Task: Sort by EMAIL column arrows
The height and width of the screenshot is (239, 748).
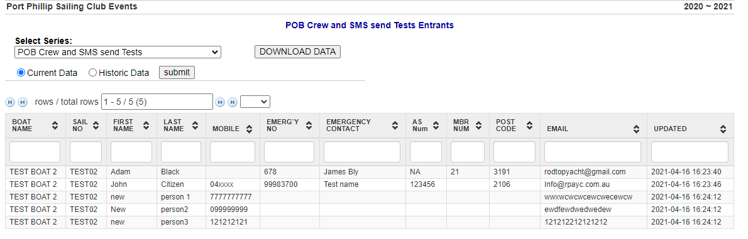Action: pos(636,129)
